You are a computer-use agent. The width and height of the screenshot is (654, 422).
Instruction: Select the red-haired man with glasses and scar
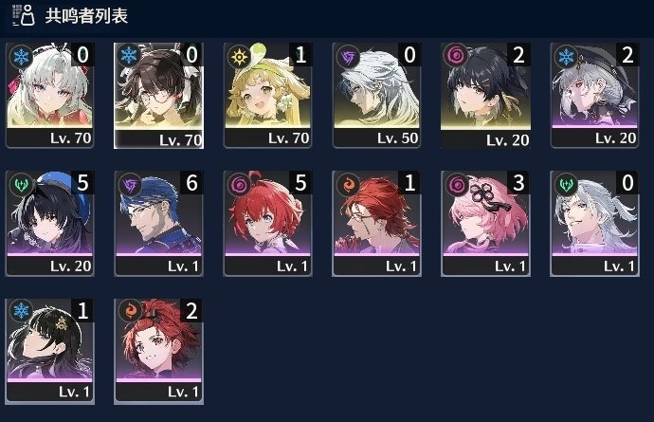point(376,223)
